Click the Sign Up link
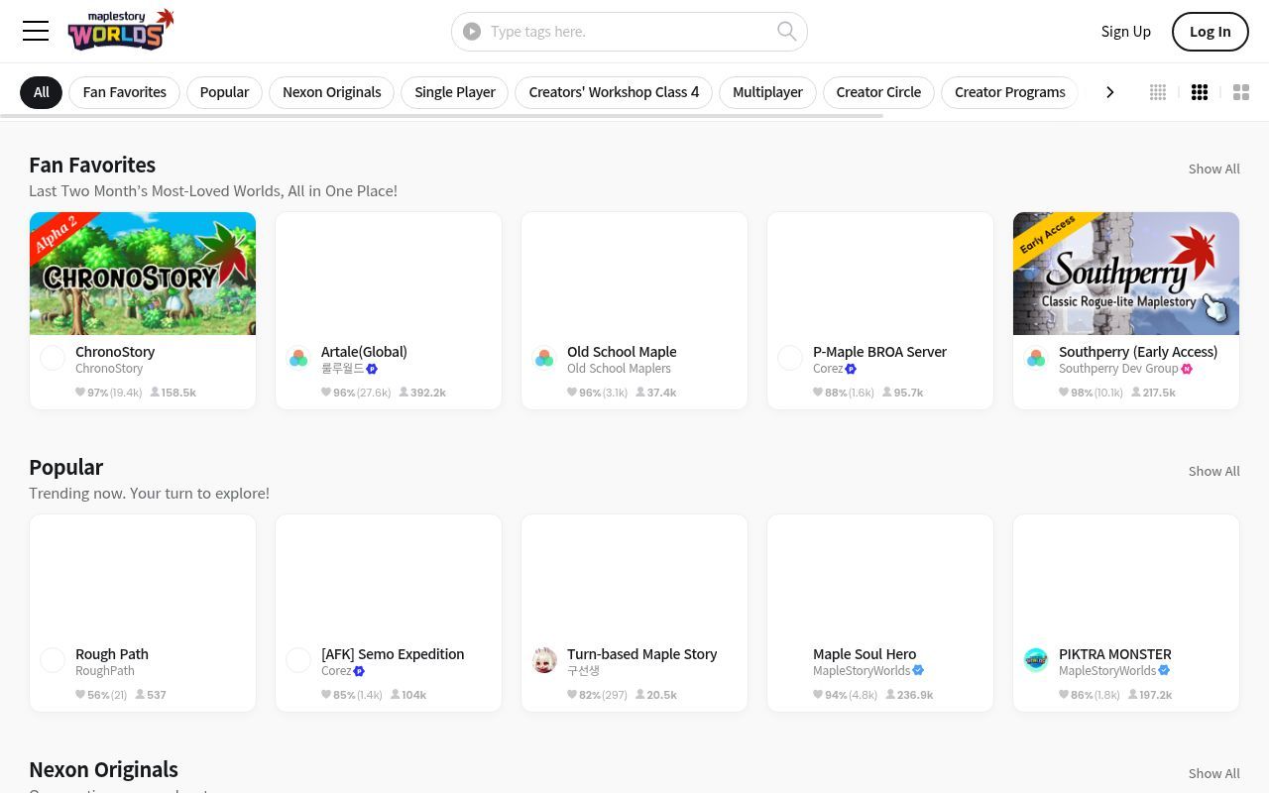The width and height of the screenshot is (1269, 793). (x=1126, y=32)
